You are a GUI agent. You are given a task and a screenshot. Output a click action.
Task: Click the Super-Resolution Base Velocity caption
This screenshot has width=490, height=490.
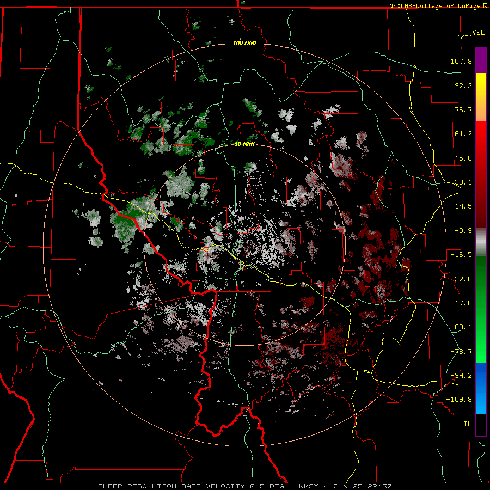coord(244,486)
